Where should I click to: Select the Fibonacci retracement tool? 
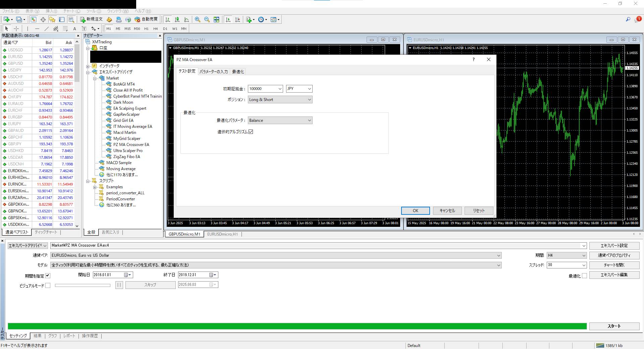[x=65, y=29]
